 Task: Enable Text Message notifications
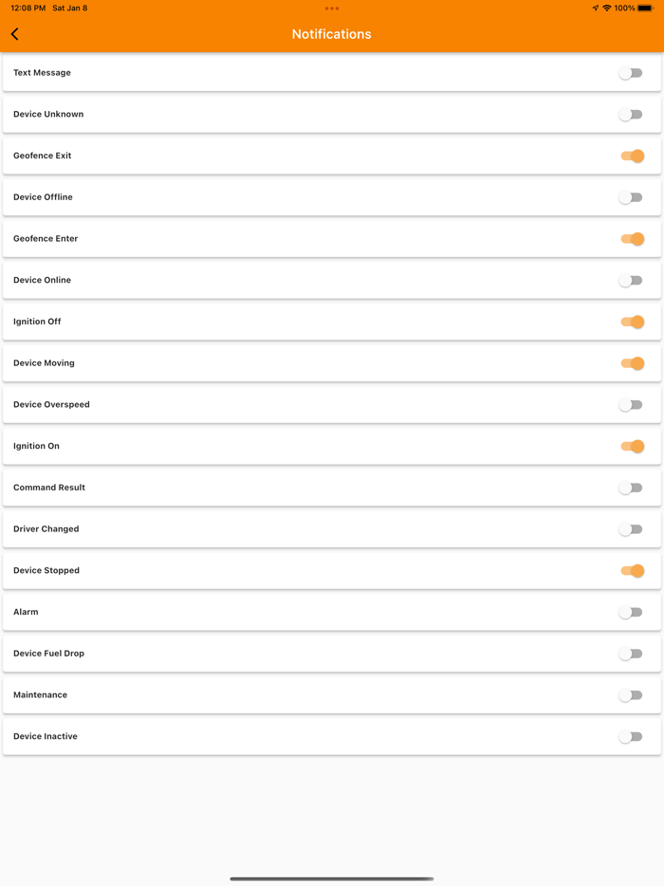click(x=631, y=73)
